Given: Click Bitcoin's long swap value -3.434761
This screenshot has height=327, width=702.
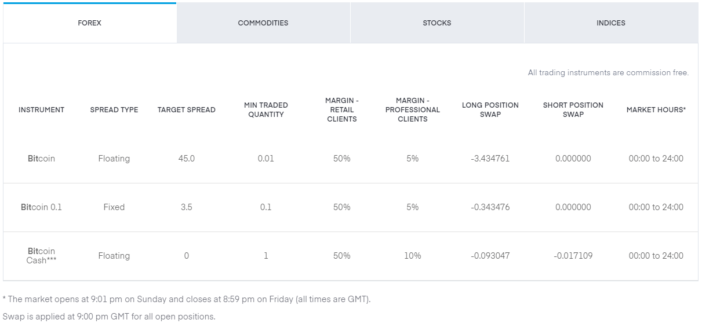Looking at the screenshot, I should click(490, 159).
